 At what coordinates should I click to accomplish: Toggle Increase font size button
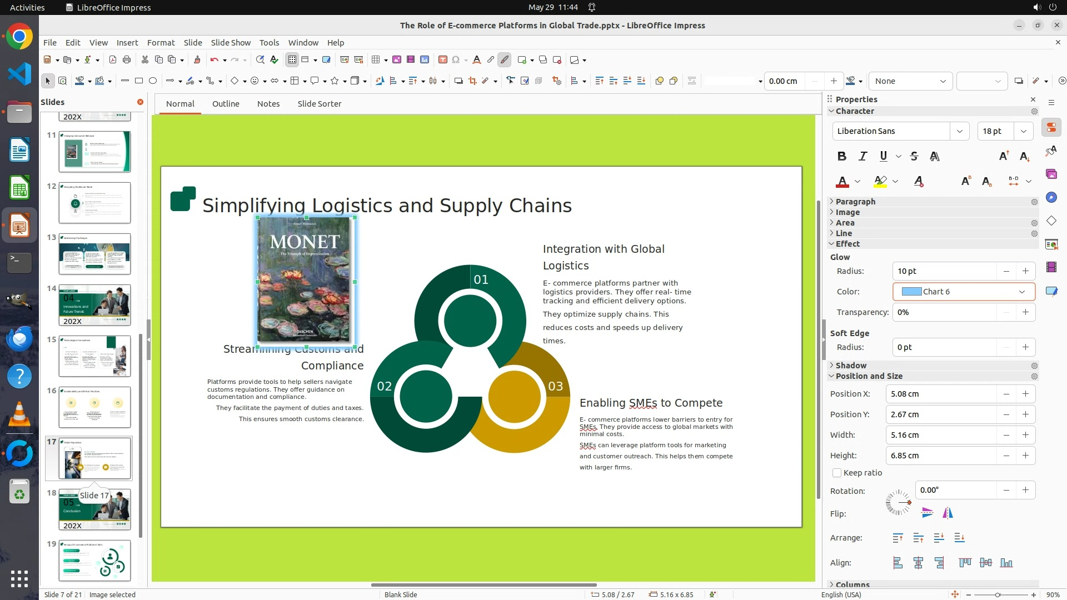pos(1004,157)
